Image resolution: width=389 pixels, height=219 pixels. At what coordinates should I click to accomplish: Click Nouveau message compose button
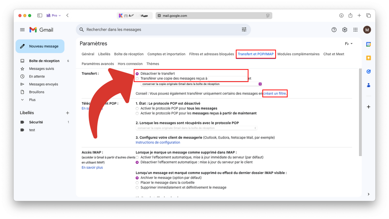click(40, 46)
